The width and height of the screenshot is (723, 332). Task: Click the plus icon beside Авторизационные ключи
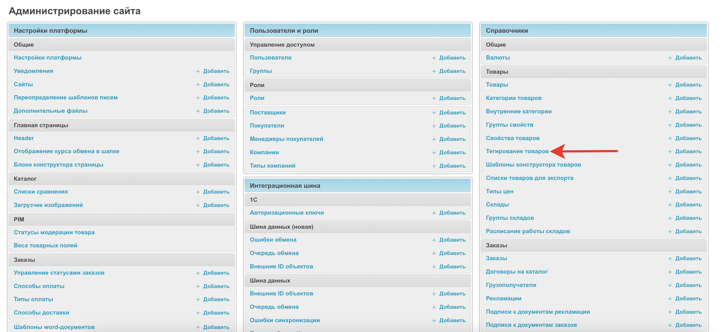[434, 213]
